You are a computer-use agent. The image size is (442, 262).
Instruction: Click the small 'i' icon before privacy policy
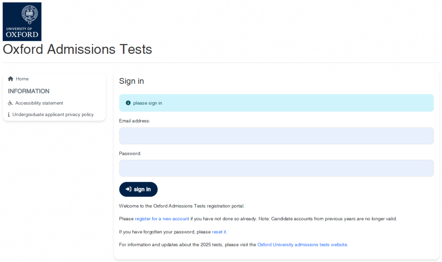click(9, 114)
